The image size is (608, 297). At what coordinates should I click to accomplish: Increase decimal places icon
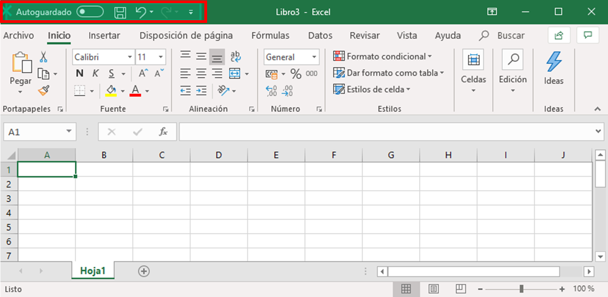coord(271,91)
